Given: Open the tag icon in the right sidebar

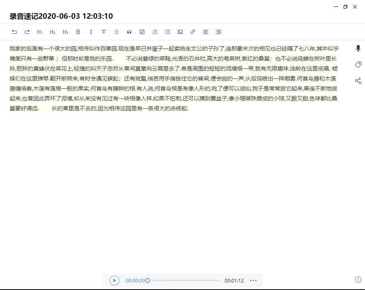Looking at the screenshot, I should tap(358, 64).
